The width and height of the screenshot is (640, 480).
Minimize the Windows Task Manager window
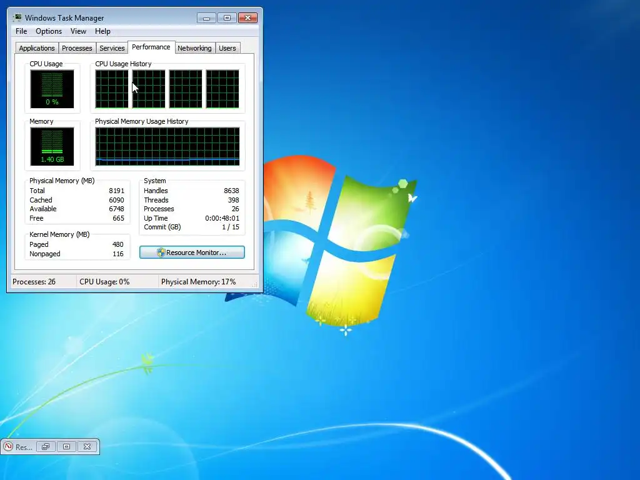[x=206, y=18]
